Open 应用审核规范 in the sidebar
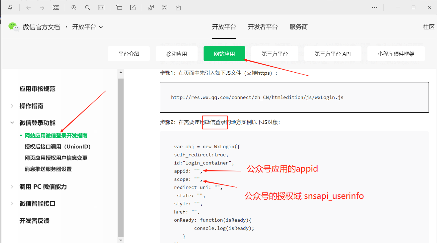The height and width of the screenshot is (243, 437). tap(37, 89)
